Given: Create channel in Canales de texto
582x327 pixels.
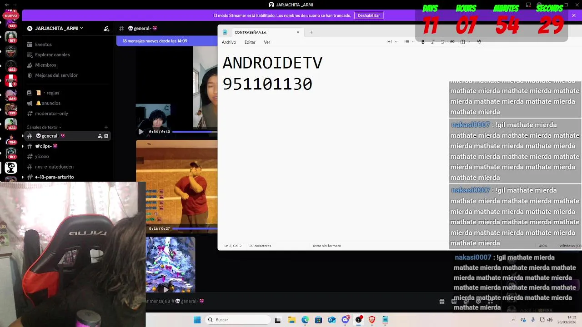Looking at the screenshot, I should 106,127.
